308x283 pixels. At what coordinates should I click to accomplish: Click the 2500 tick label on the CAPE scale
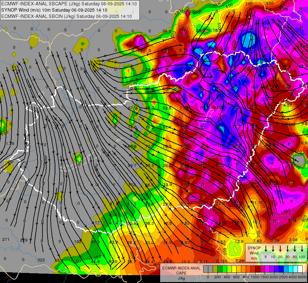283,277
